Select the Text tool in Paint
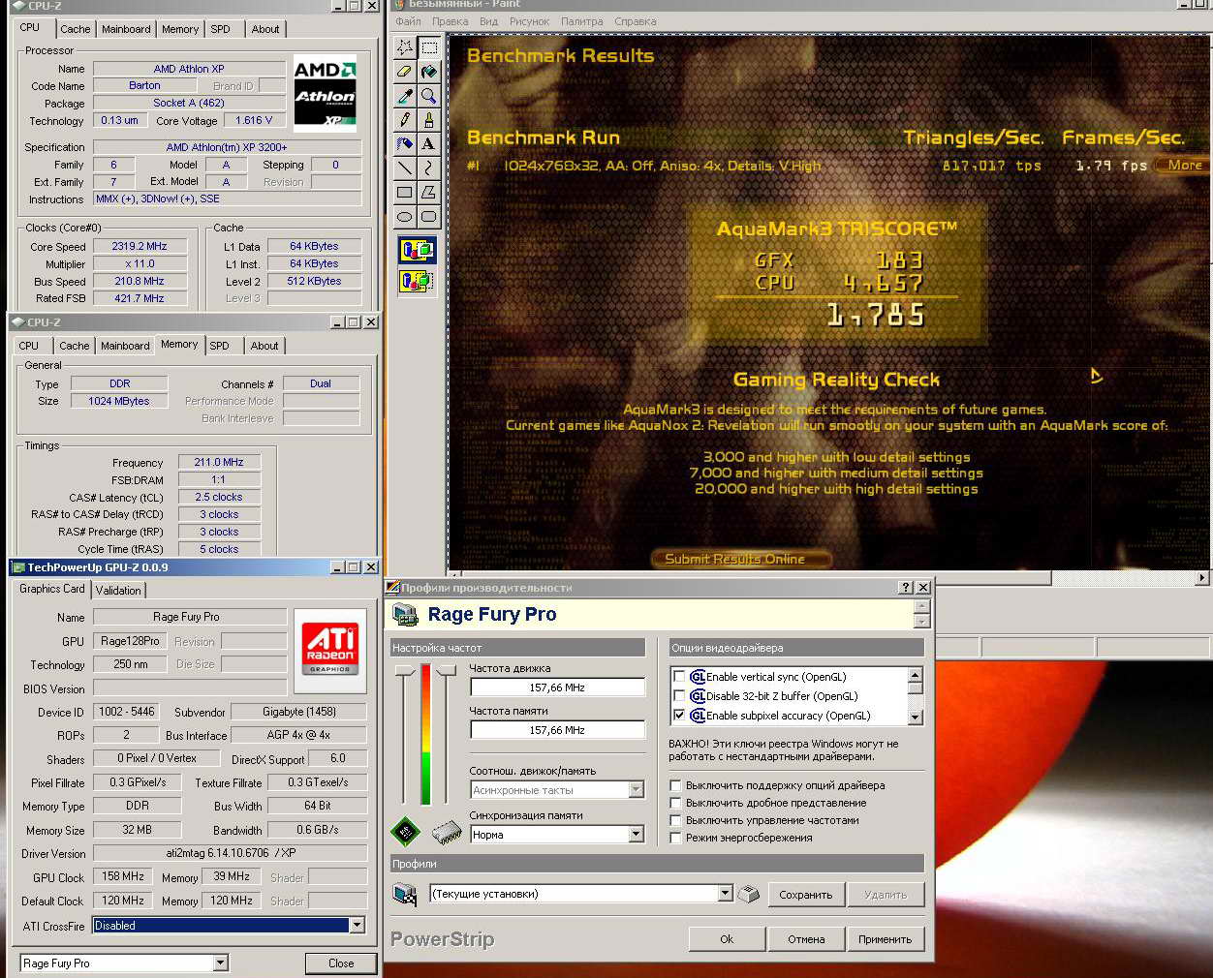This screenshot has width=1213, height=978. coord(428,143)
